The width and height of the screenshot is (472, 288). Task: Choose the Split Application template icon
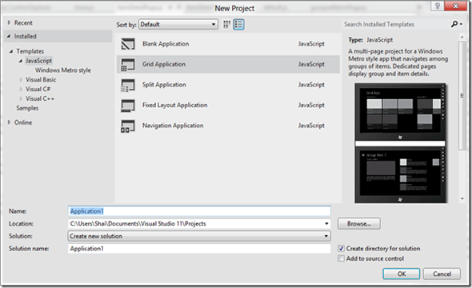click(x=128, y=85)
